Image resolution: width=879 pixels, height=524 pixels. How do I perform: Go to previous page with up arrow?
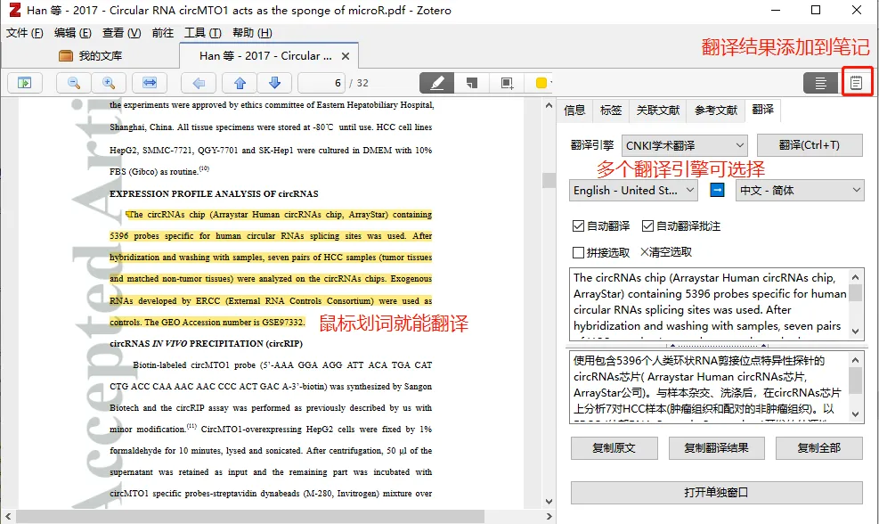240,83
